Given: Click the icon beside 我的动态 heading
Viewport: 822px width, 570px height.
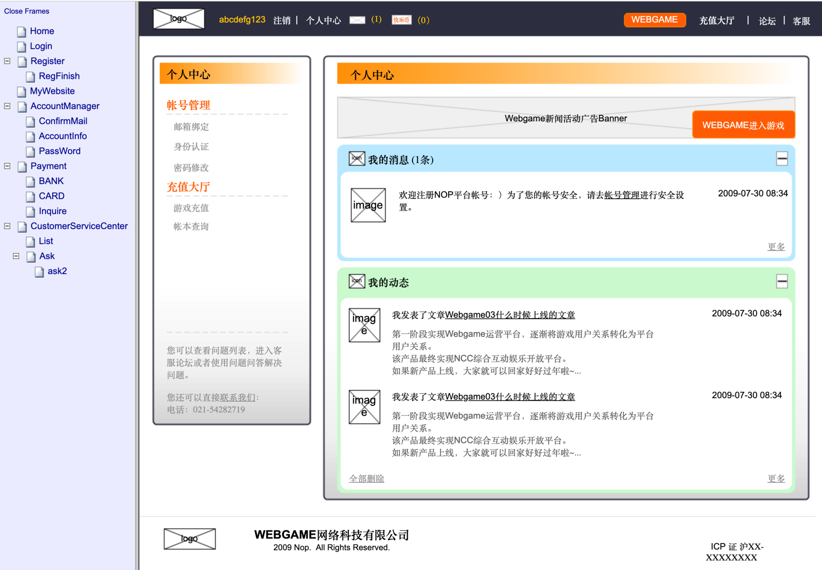Looking at the screenshot, I should click(x=357, y=281).
